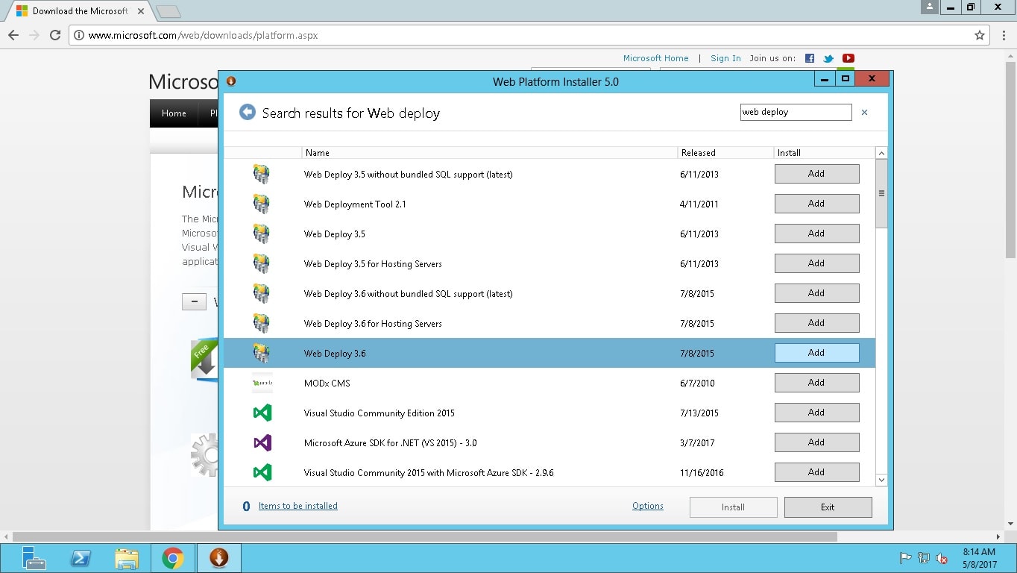Click the icon beside Web Deploy 3.5
Viewport: 1017px width, 573px height.
click(261, 234)
